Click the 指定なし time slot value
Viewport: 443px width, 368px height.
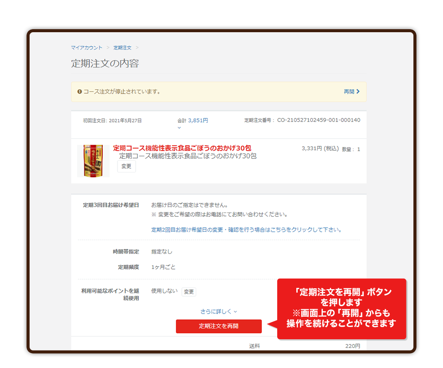(x=161, y=252)
